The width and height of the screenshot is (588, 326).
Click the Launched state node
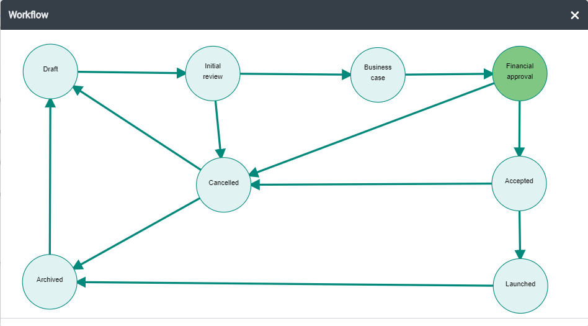(x=520, y=286)
